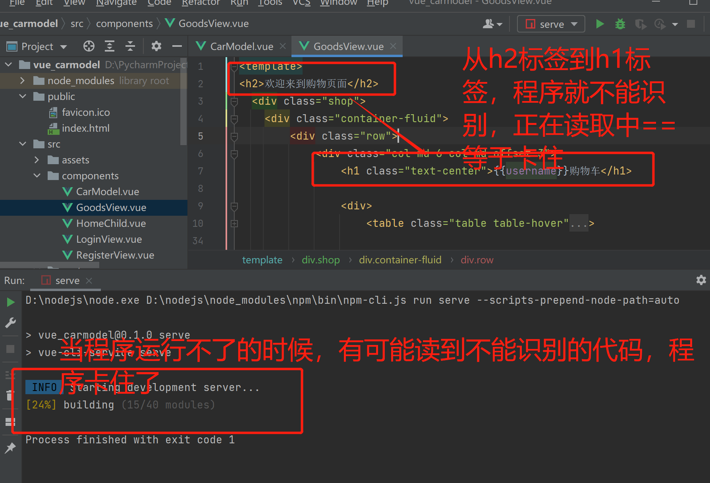Select LoginView.vue in the project tree
710x483 pixels.
pos(109,239)
